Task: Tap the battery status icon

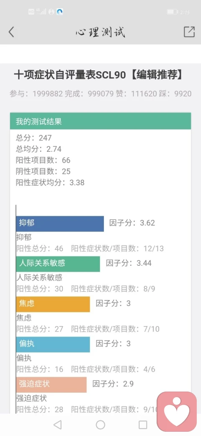Action: (172, 12)
